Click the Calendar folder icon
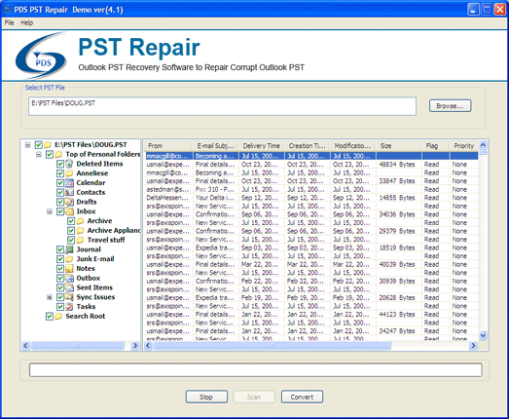The height and width of the screenshot is (419, 509). tap(69, 182)
